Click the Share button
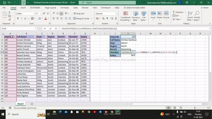Viewport: 212px width, 119px height. pos(205,8)
